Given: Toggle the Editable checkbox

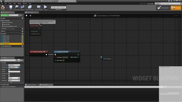Looking at the screenshot, I should click(x=9, y=69).
